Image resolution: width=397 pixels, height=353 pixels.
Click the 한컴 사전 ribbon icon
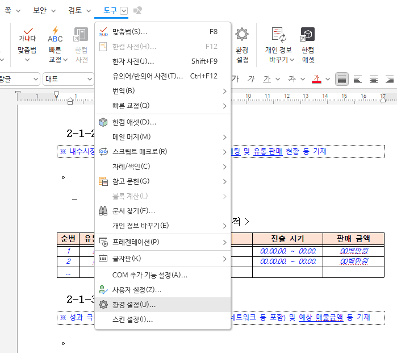[x=81, y=35]
